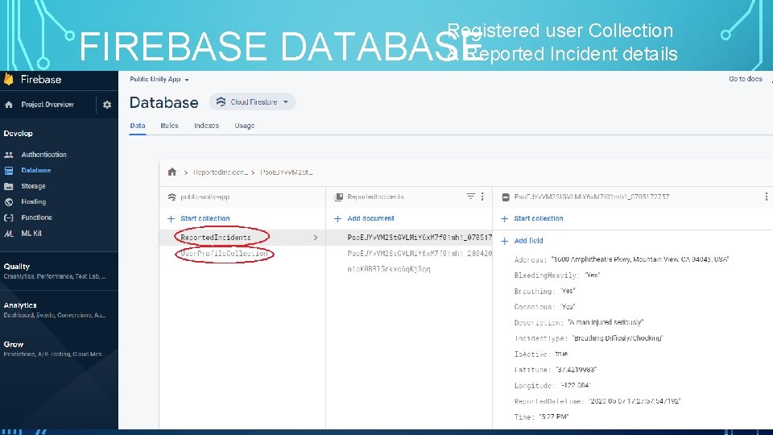This screenshot has width=773, height=435.
Task: Click the IsActive field value true
Action: click(561, 354)
